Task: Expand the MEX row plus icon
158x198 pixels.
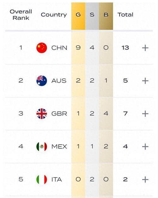Action: 145,147
